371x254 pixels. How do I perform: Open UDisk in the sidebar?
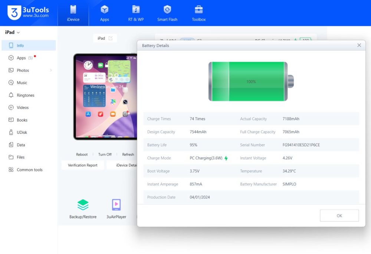tap(29, 132)
